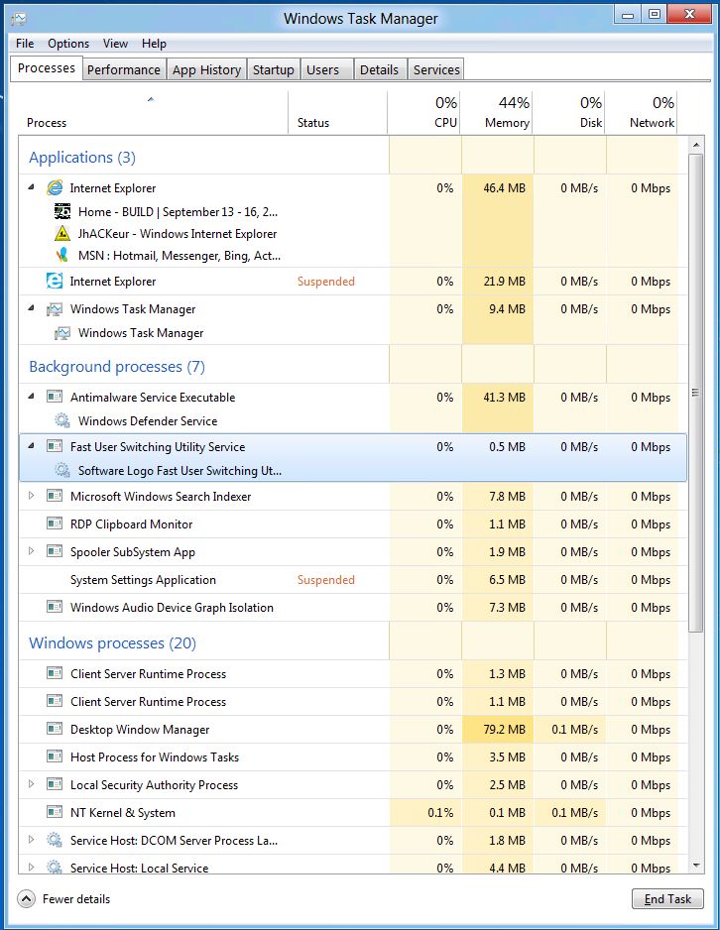Expand Microsoft Windows Search Indexer
This screenshot has width=720, height=930.
click(x=32, y=496)
